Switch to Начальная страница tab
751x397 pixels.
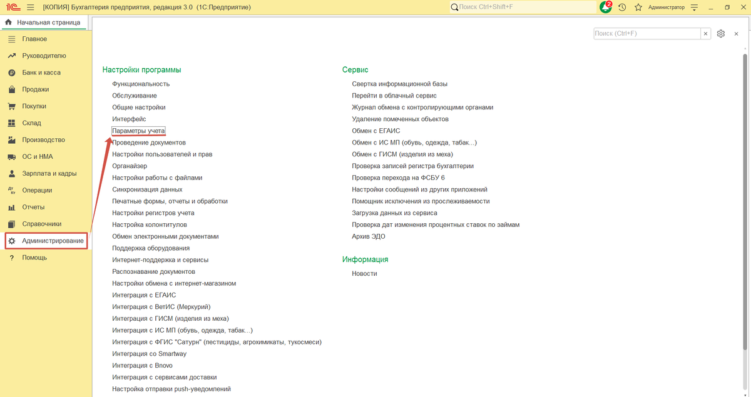[x=43, y=23]
